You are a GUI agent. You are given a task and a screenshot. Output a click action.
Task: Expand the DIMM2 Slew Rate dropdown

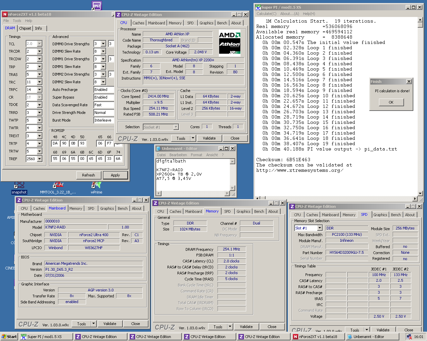(103, 82)
